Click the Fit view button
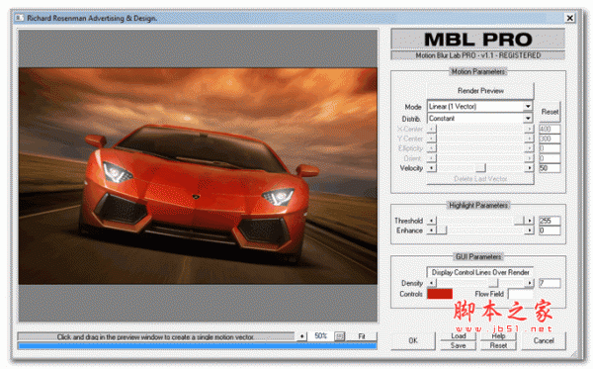Viewport: 593px width, 369px height. pos(362,336)
